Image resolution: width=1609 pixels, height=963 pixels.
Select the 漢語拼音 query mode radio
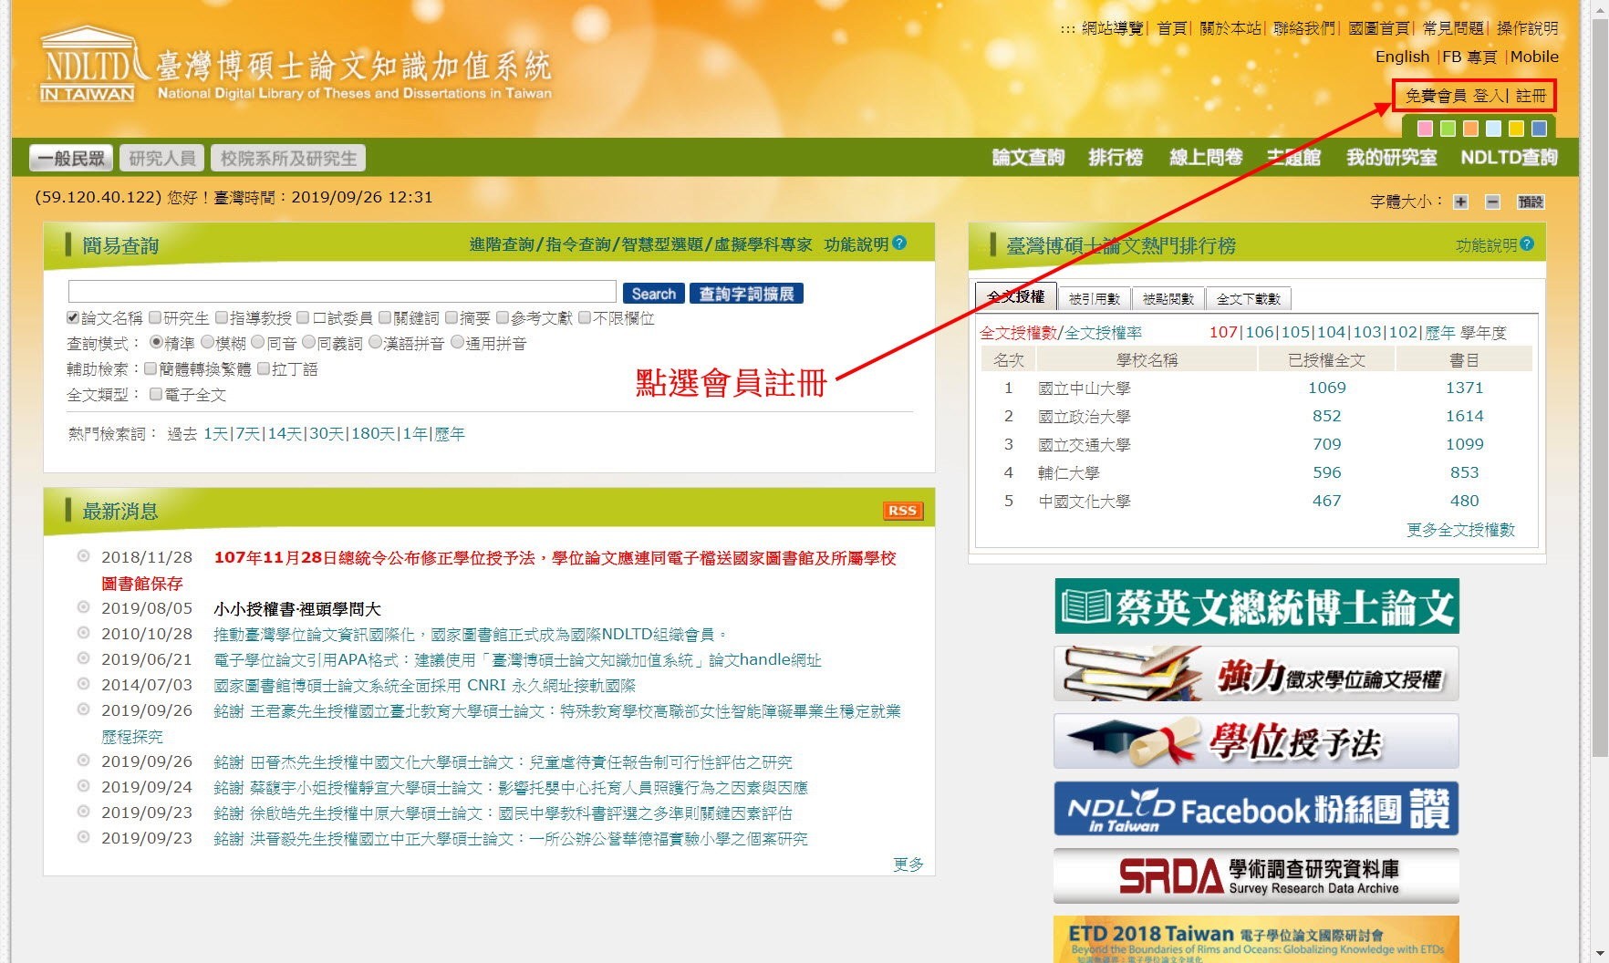375,342
